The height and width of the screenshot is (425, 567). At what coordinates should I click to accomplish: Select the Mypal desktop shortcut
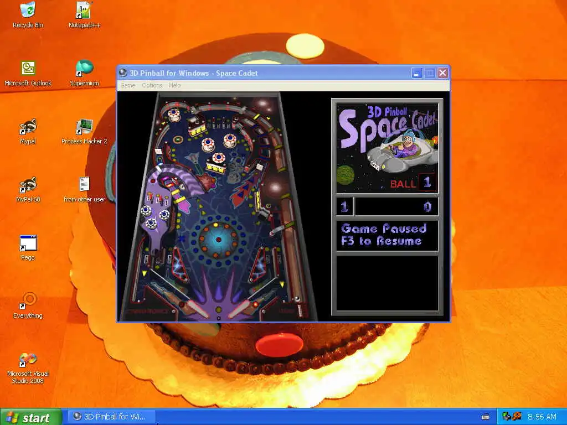click(x=28, y=132)
